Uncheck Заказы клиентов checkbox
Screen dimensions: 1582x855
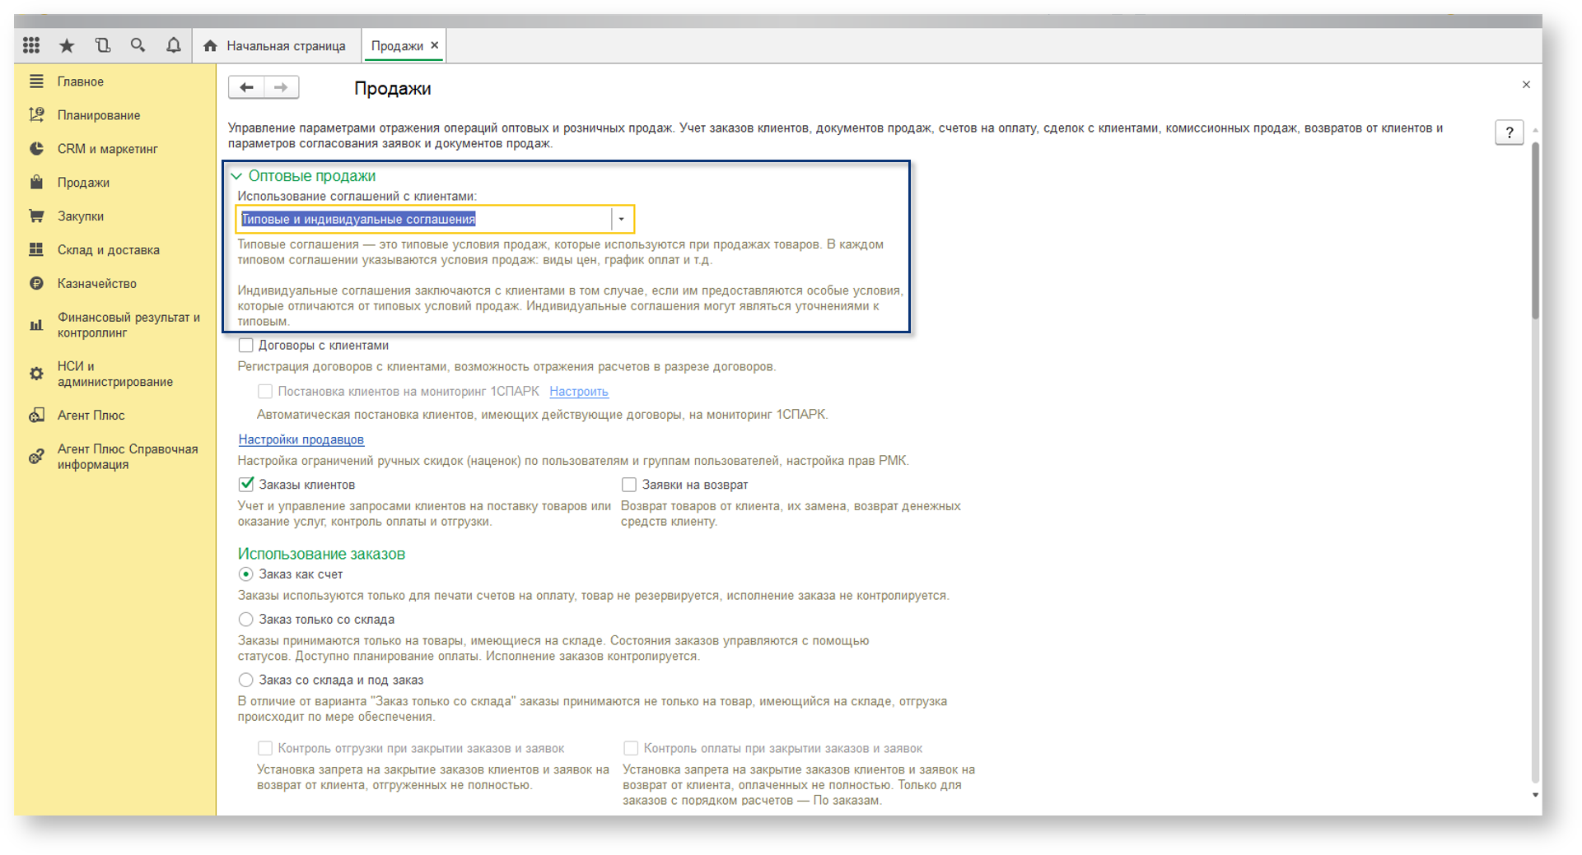click(x=246, y=485)
